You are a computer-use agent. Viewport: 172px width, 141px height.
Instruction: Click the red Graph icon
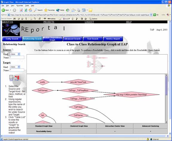(17, 78)
